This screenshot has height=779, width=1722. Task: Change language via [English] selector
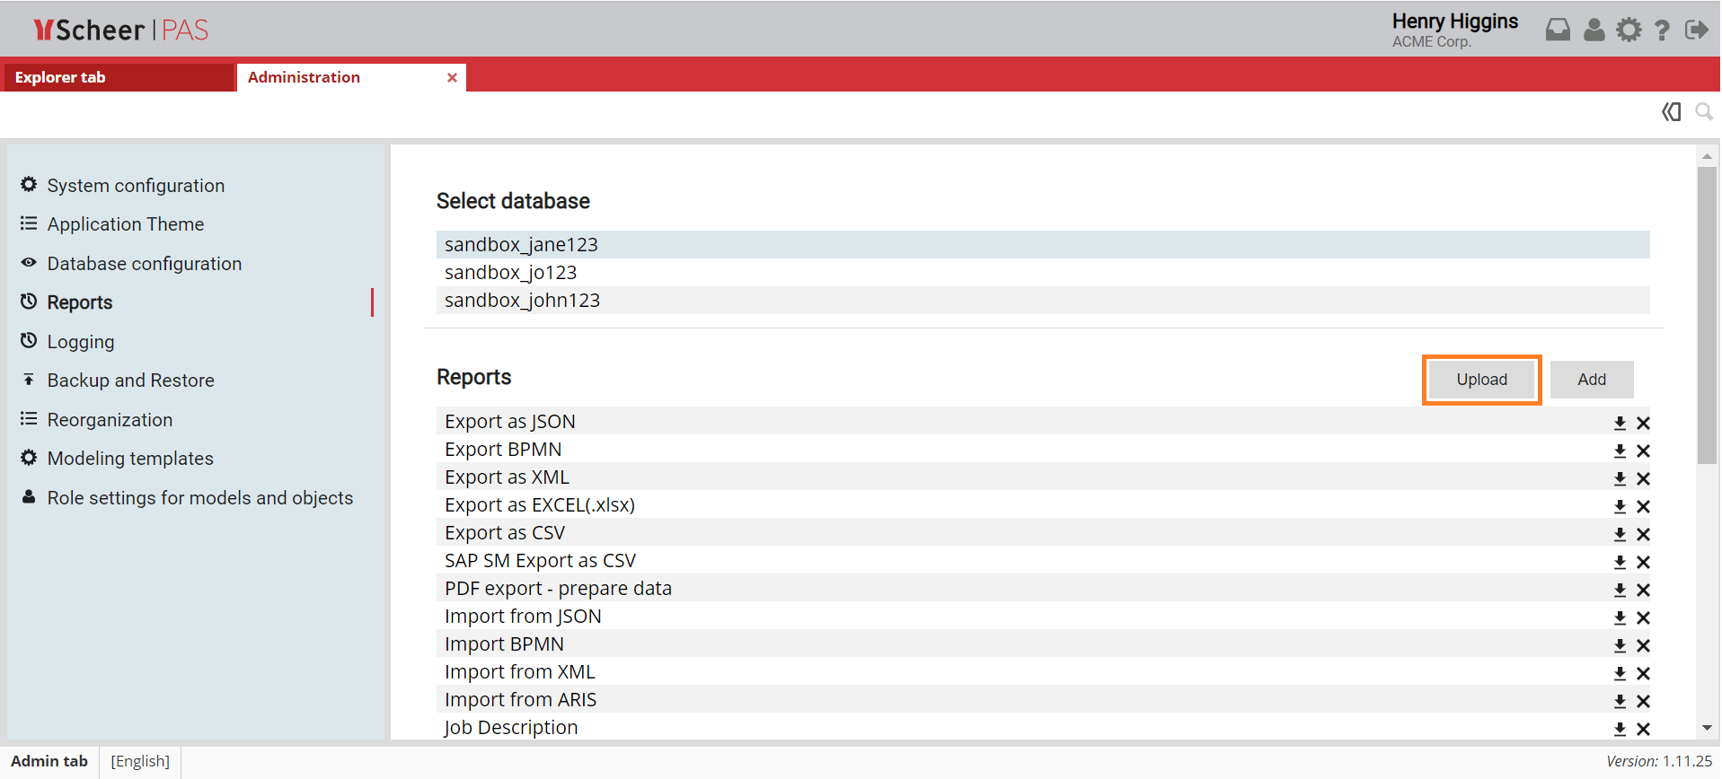[x=140, y=761]
